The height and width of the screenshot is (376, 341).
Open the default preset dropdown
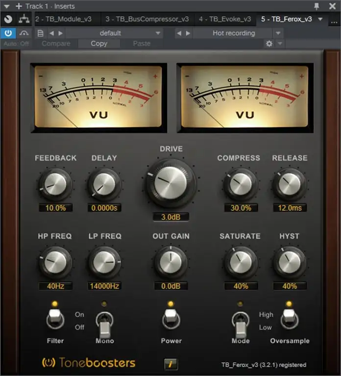pos(114,33)
